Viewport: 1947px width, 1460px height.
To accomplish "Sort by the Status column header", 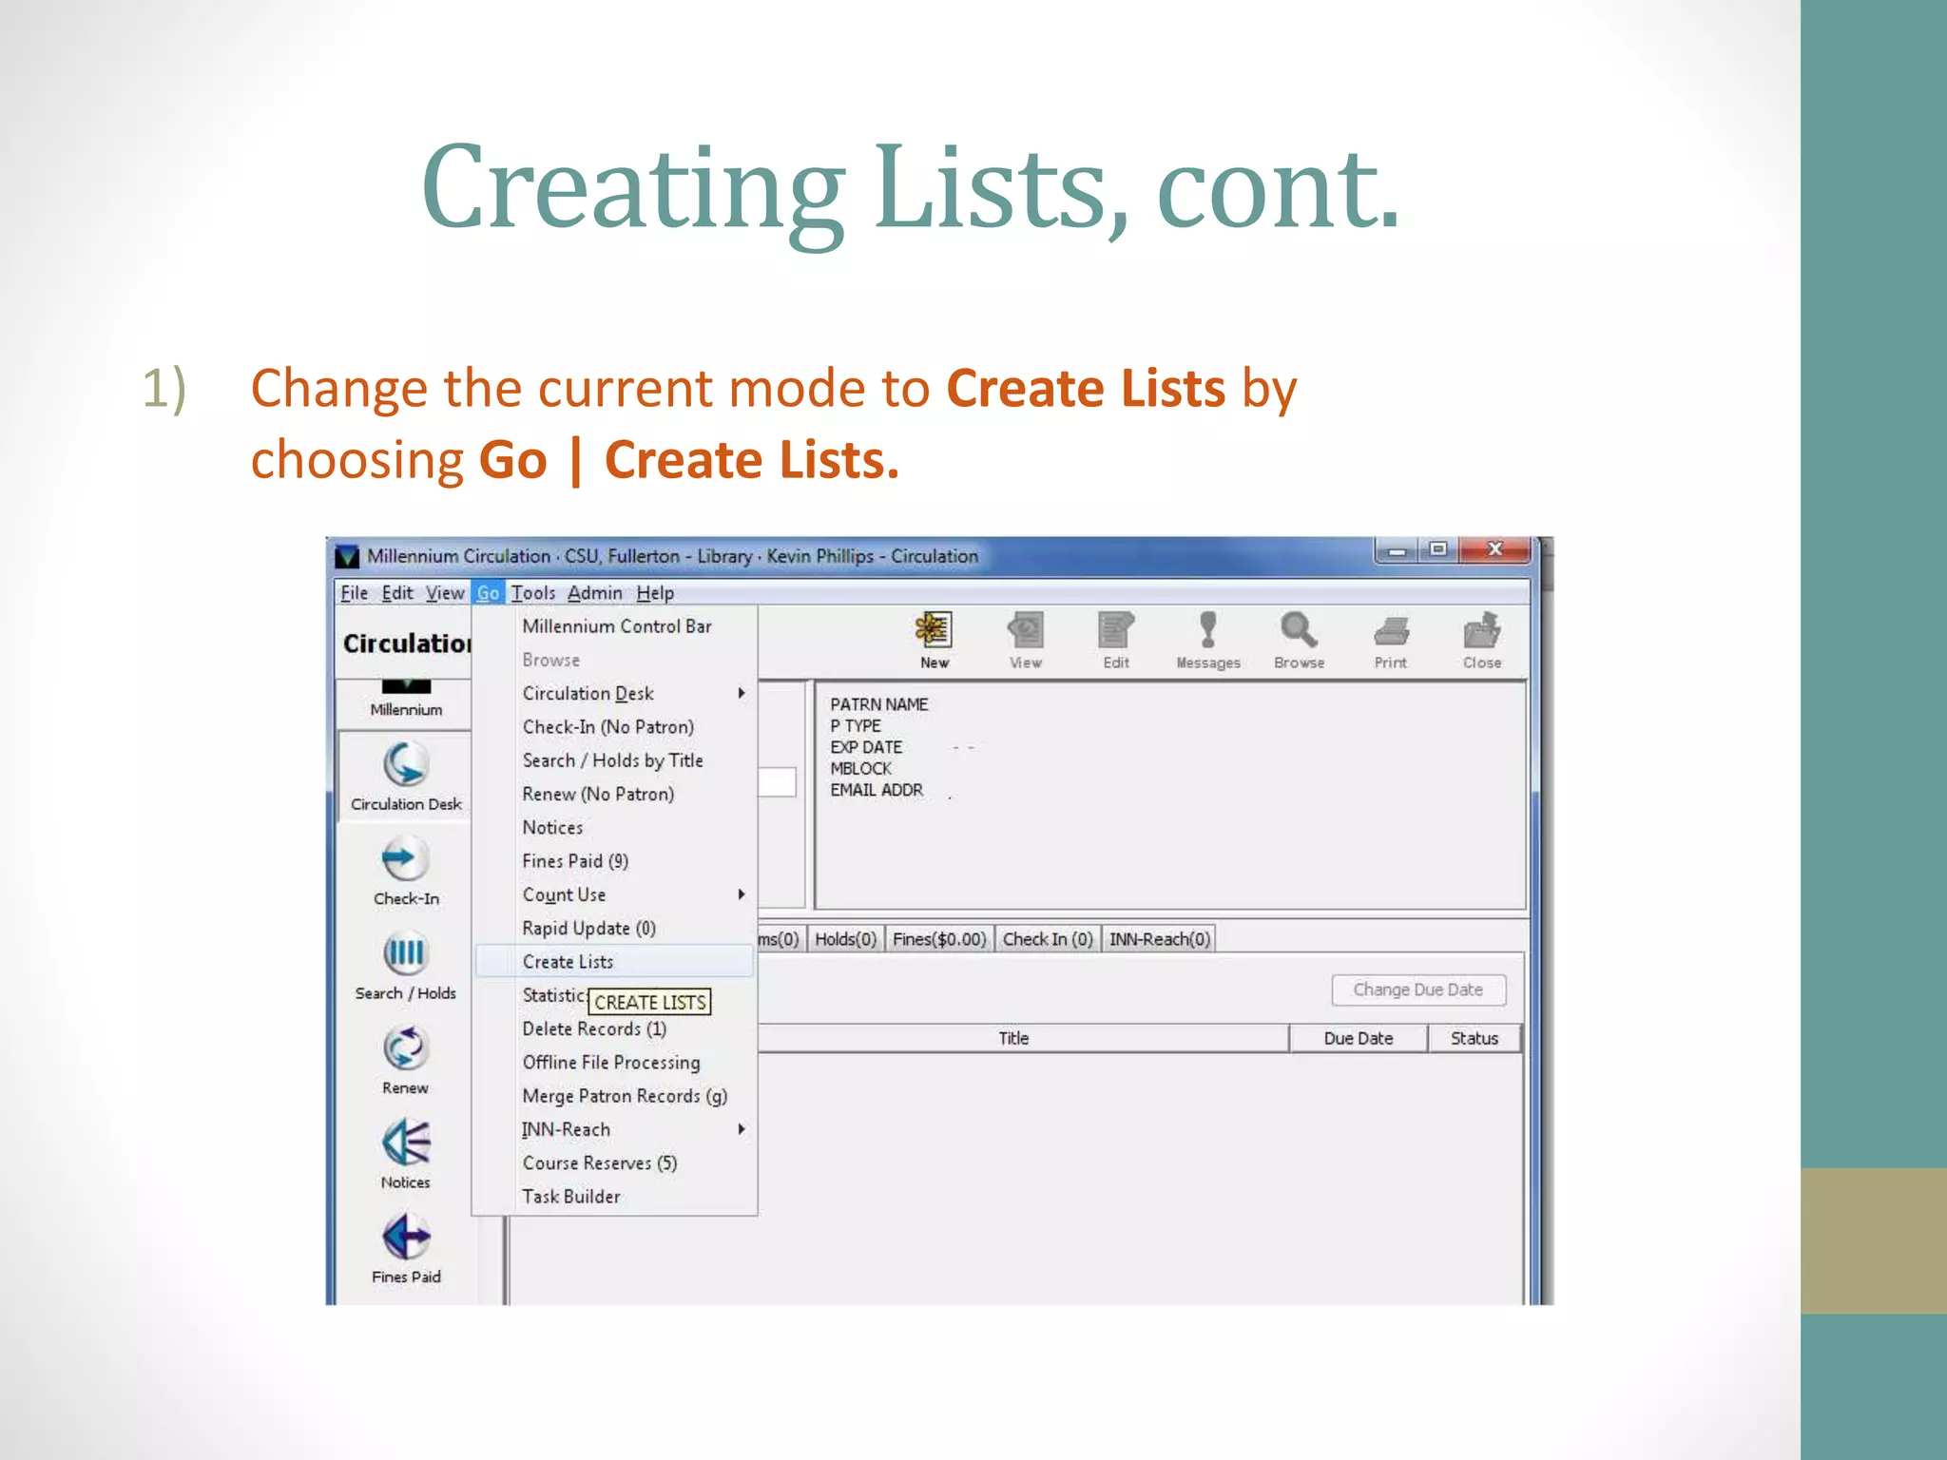I will tap(1474, 1039).
